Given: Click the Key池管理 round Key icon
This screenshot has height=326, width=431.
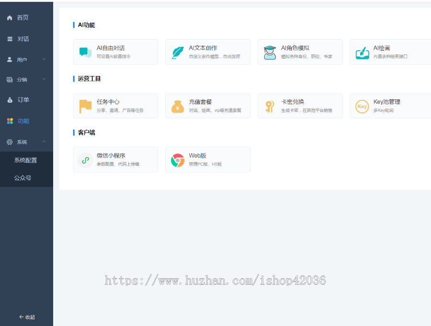Looking at the screenshot, I should [x=362, y=106].
